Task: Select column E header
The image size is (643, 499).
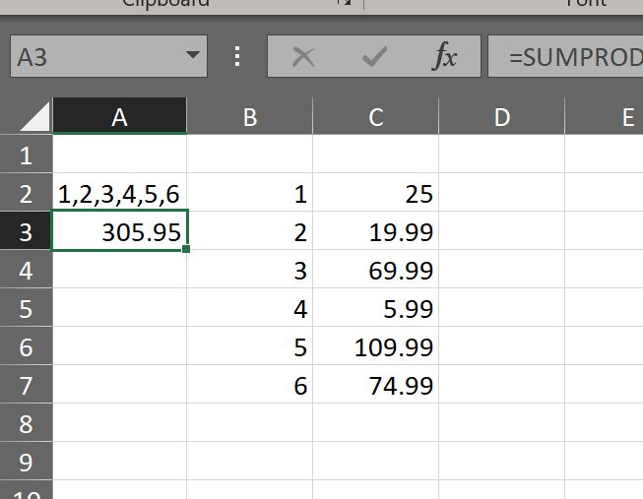Action: (604, 116)
